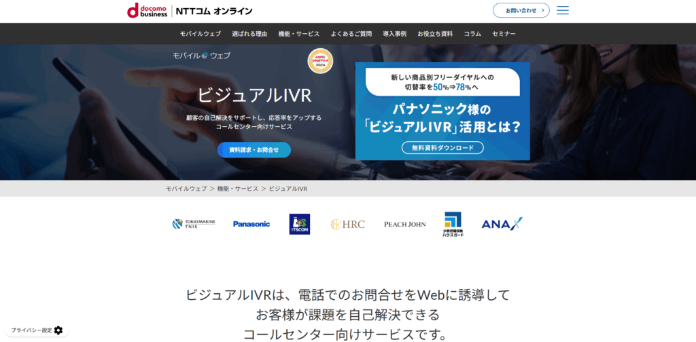Open the よくあるご質問 nav item
Image resolution: width=696 pixels, height=342 pixels.
[x=351, y=34]
